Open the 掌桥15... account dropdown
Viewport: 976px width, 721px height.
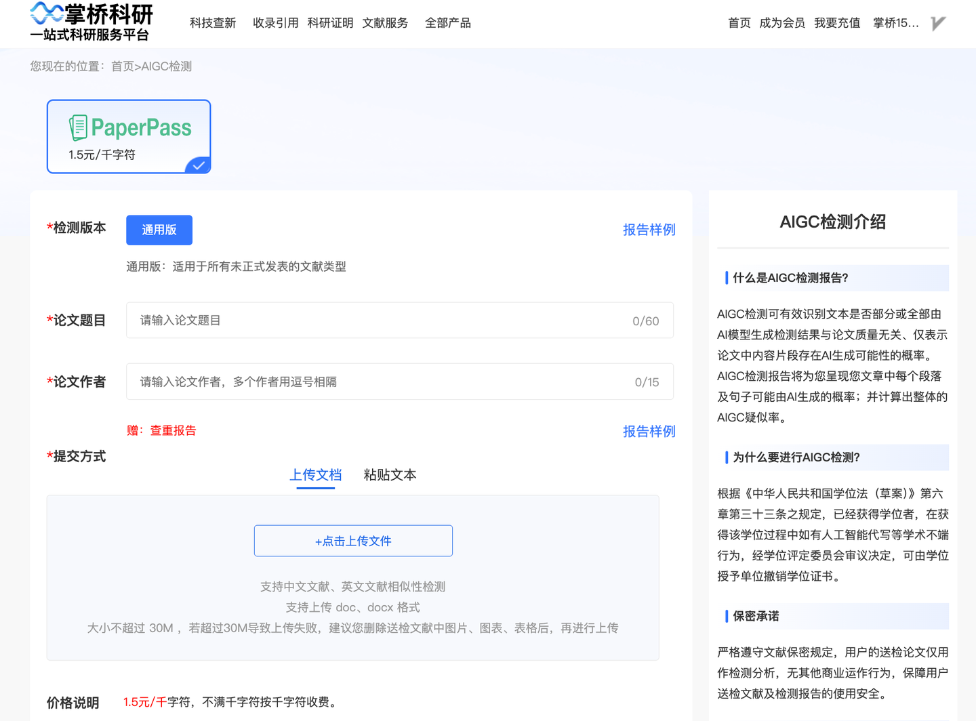[x=895, y=22]
